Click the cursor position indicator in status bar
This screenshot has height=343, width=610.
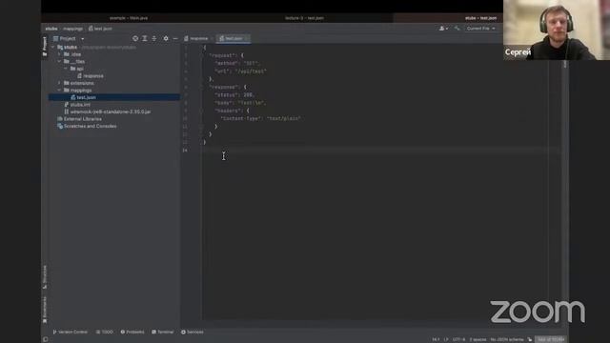point(436,339)
